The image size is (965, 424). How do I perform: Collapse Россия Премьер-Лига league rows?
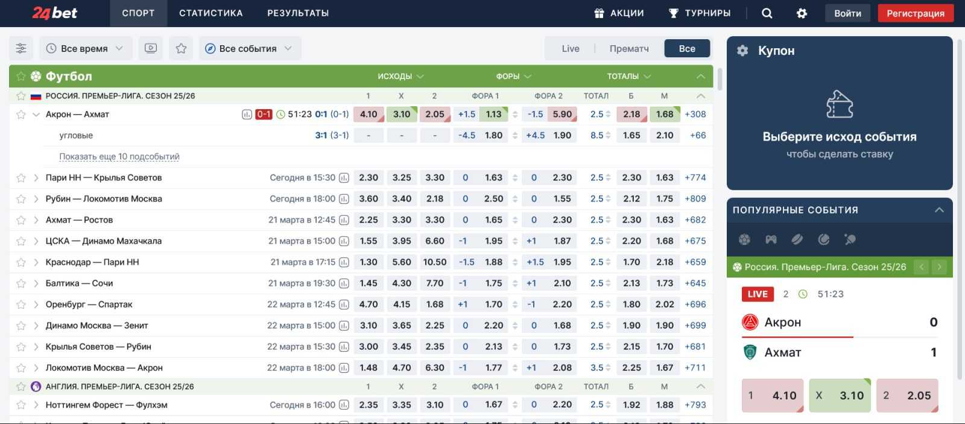[x=700, y=96]
